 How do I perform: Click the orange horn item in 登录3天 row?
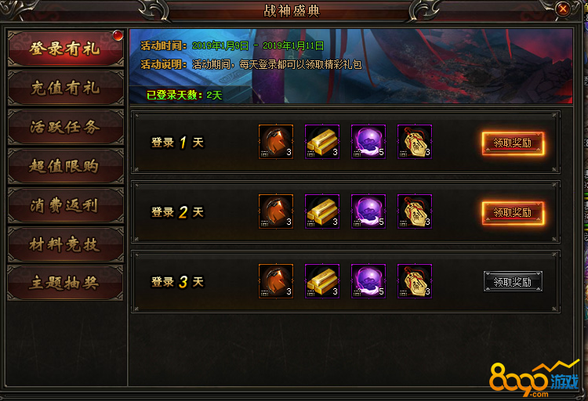tap(276, 281)
